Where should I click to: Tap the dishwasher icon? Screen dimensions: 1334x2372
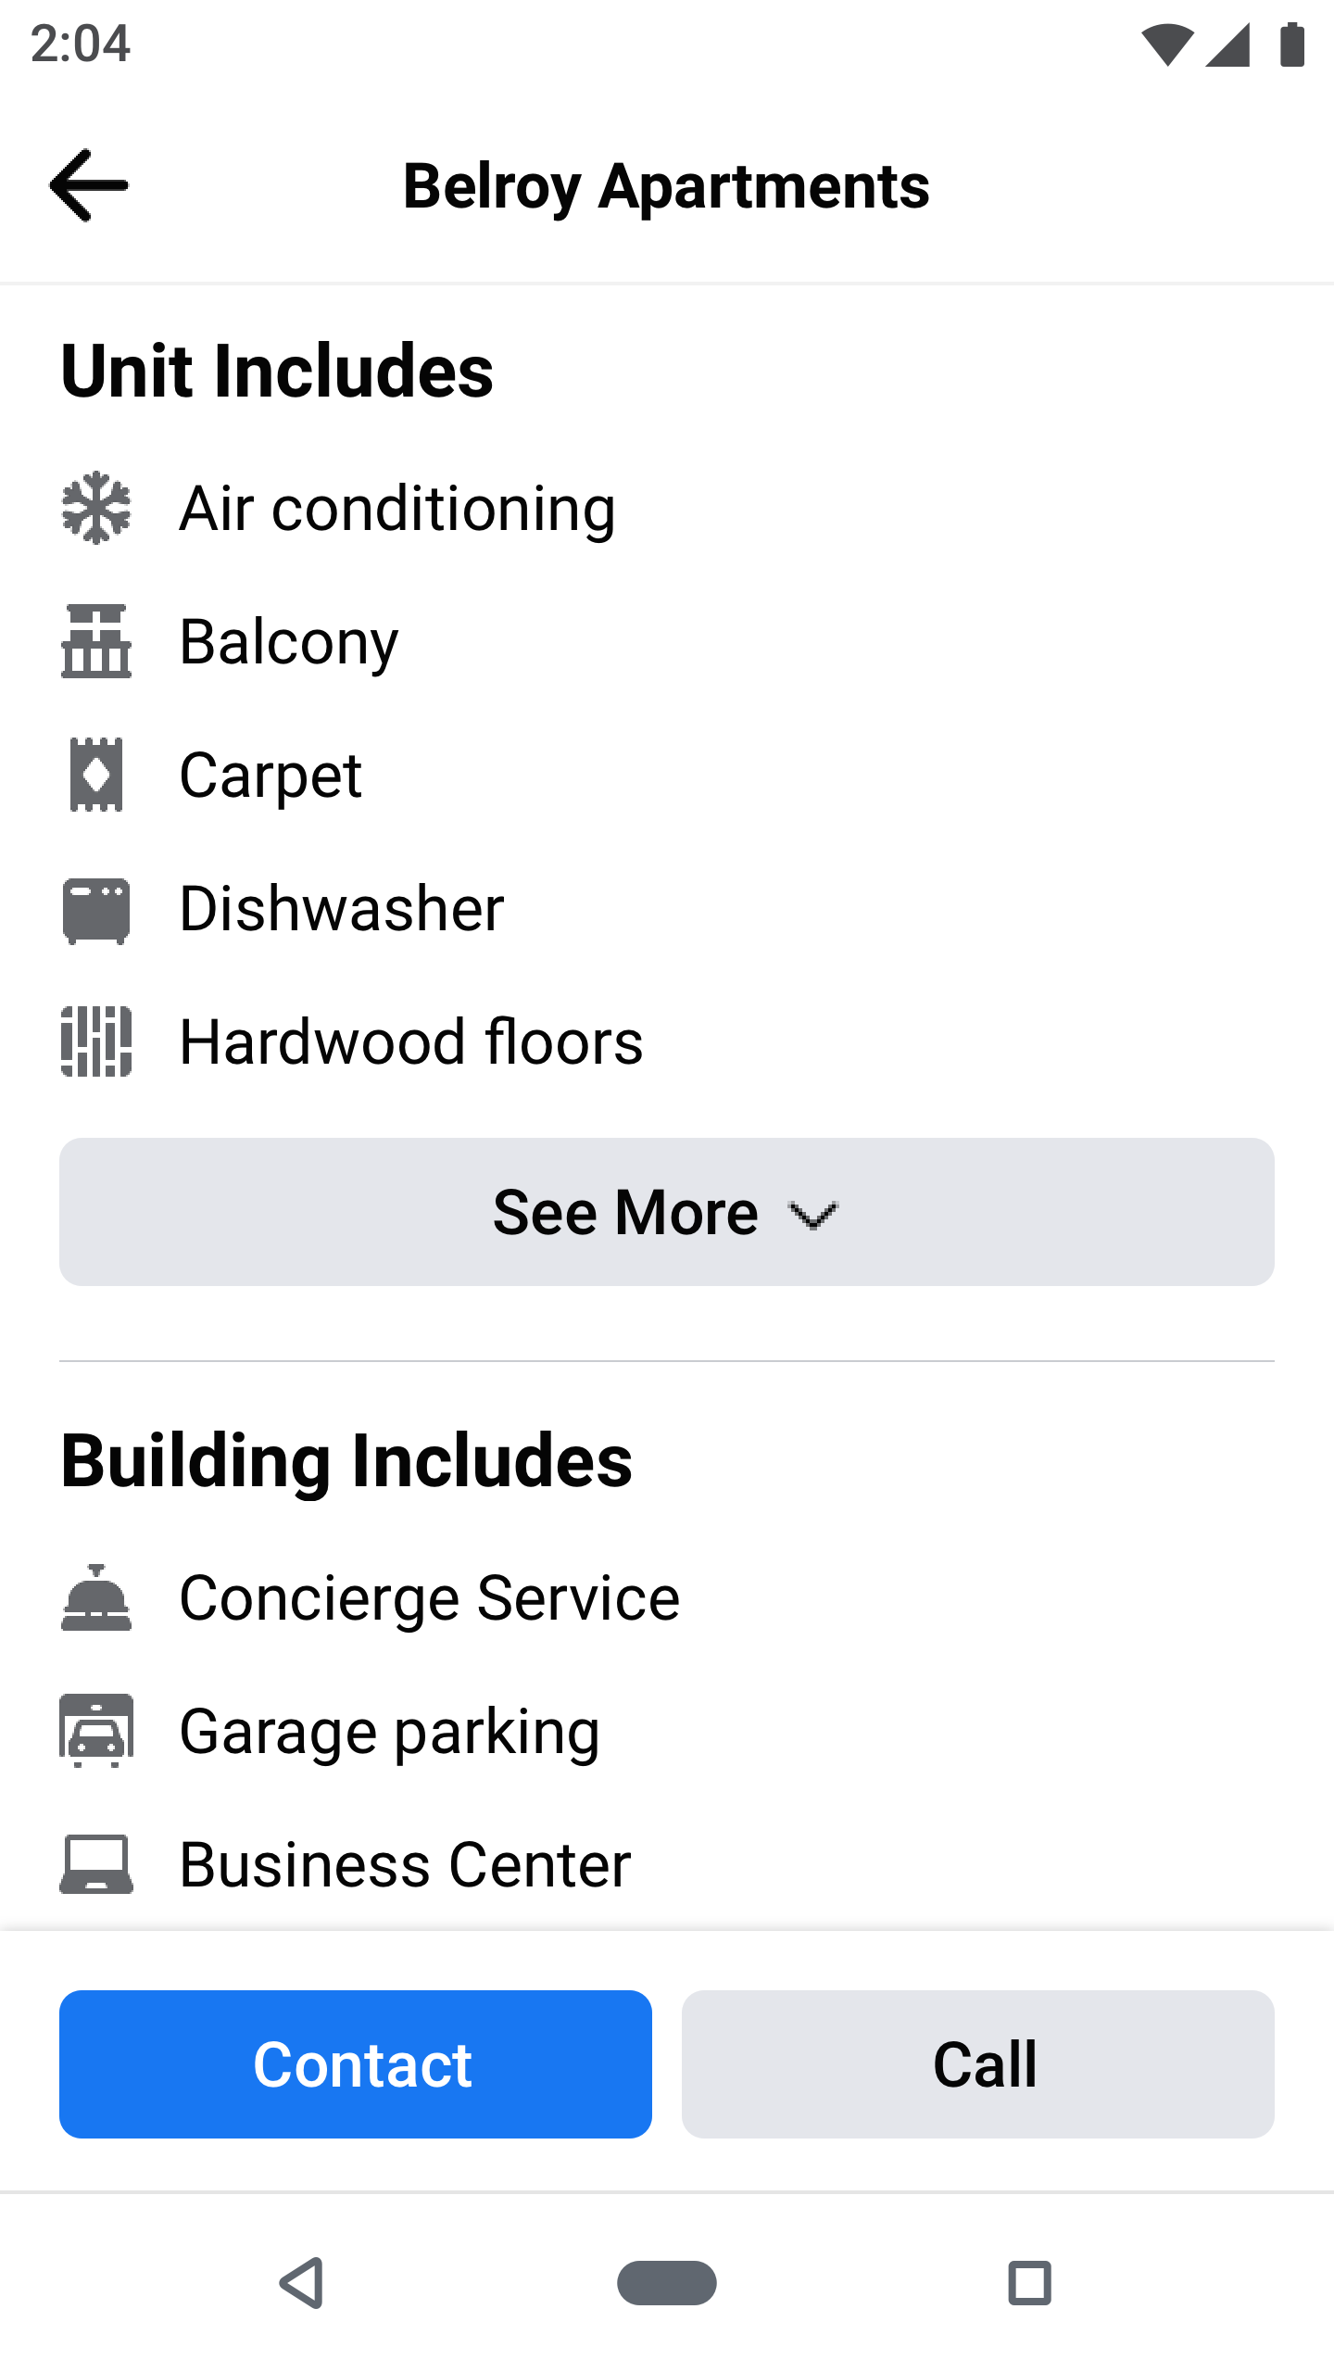[x=96, y=909]
